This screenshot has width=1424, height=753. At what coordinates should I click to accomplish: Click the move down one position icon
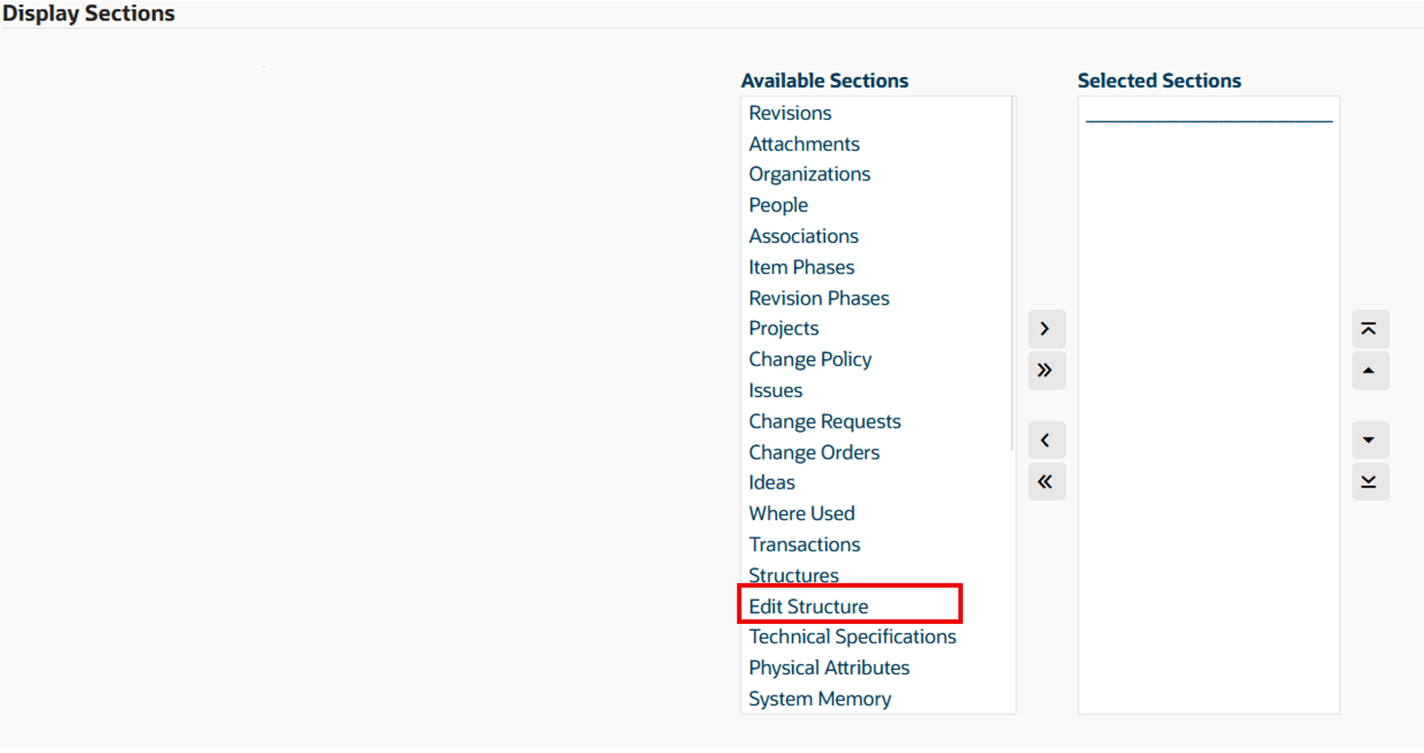tap(1369, 441)
